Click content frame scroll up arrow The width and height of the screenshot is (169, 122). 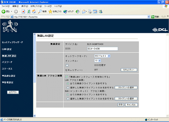click(34, 34)
